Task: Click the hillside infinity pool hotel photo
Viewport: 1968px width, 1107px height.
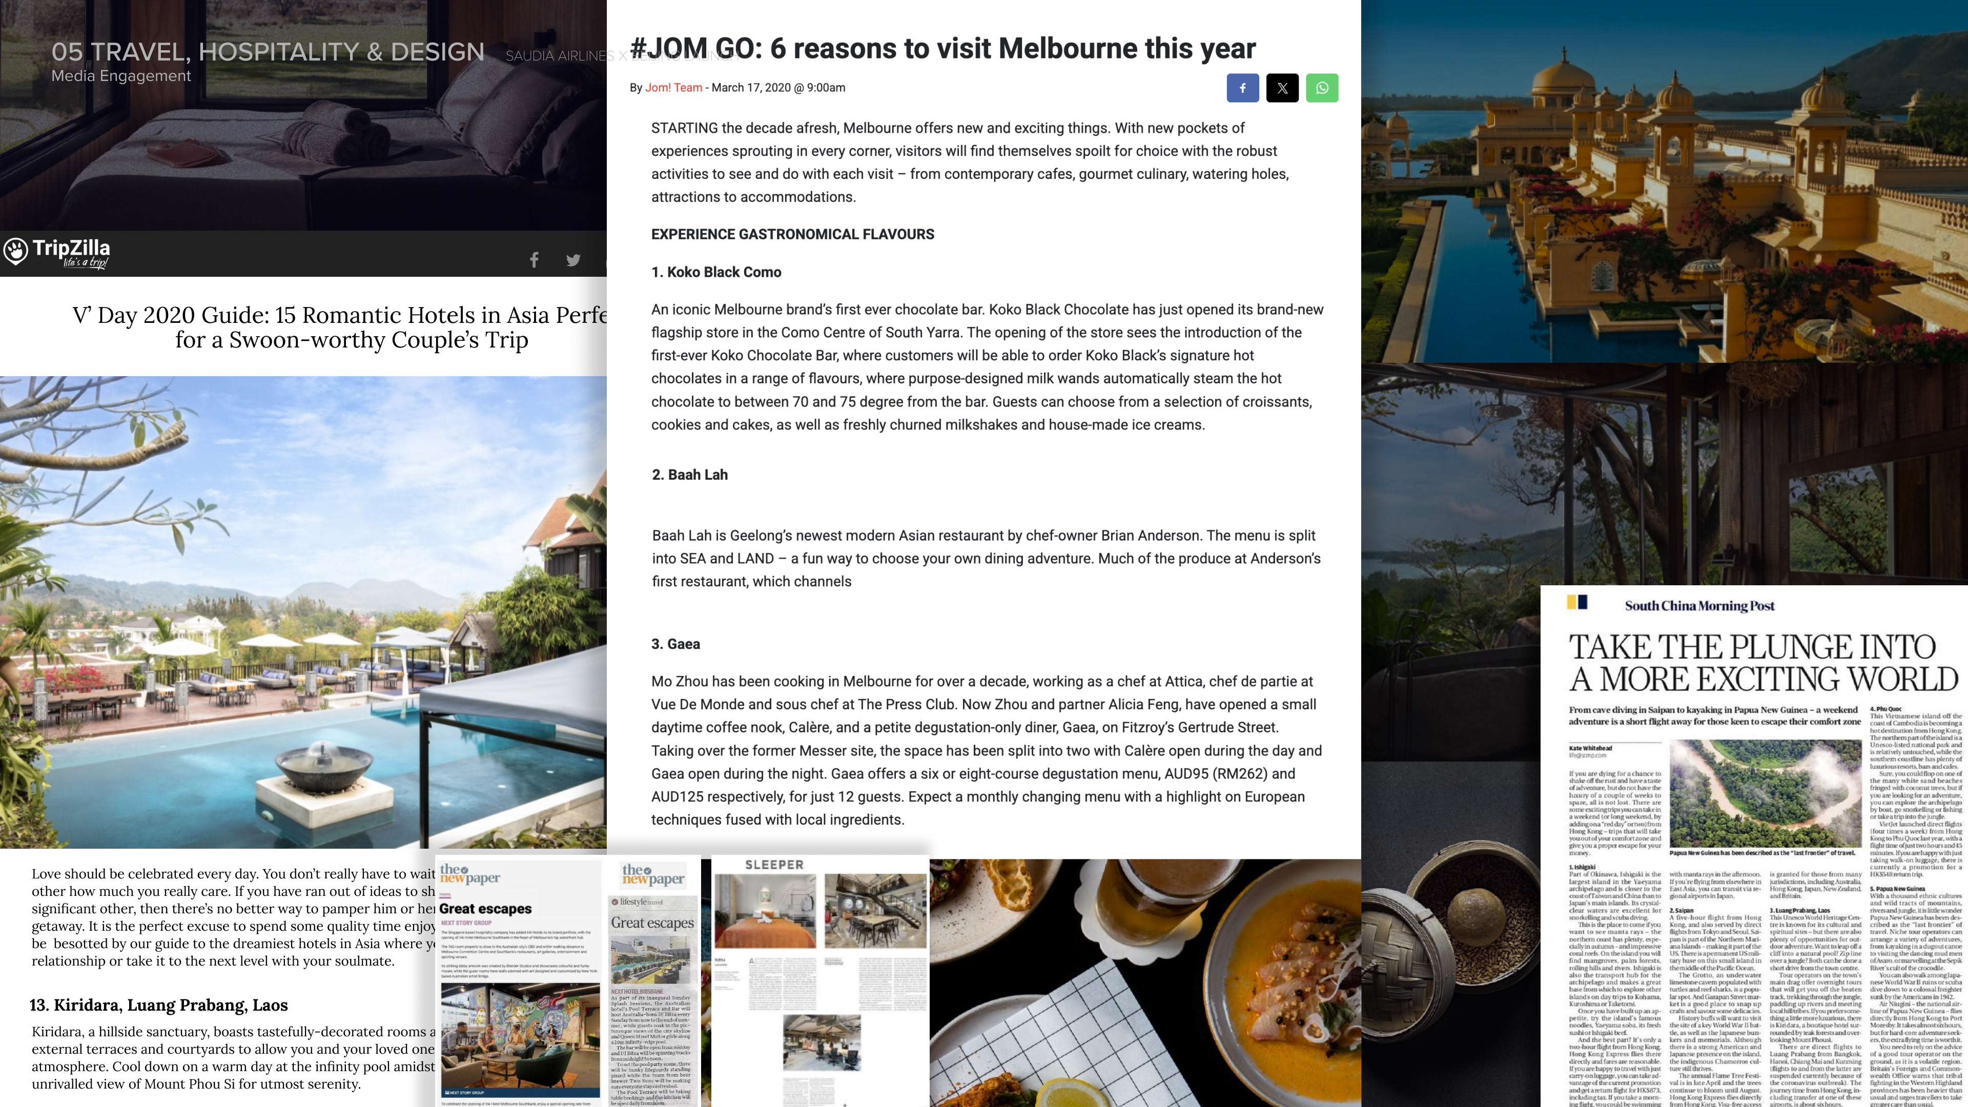Action: point(303,612)
